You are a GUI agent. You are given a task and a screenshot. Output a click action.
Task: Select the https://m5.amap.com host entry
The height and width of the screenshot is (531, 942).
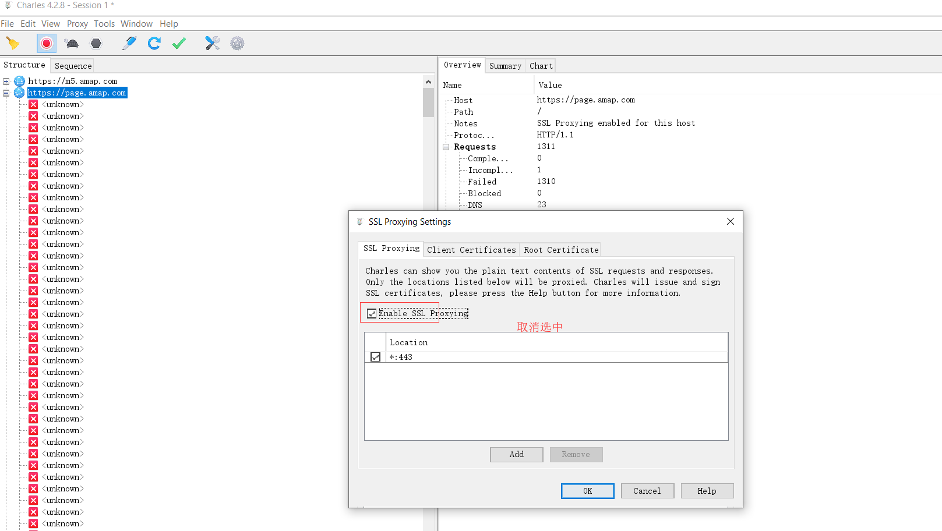(73, 82)
